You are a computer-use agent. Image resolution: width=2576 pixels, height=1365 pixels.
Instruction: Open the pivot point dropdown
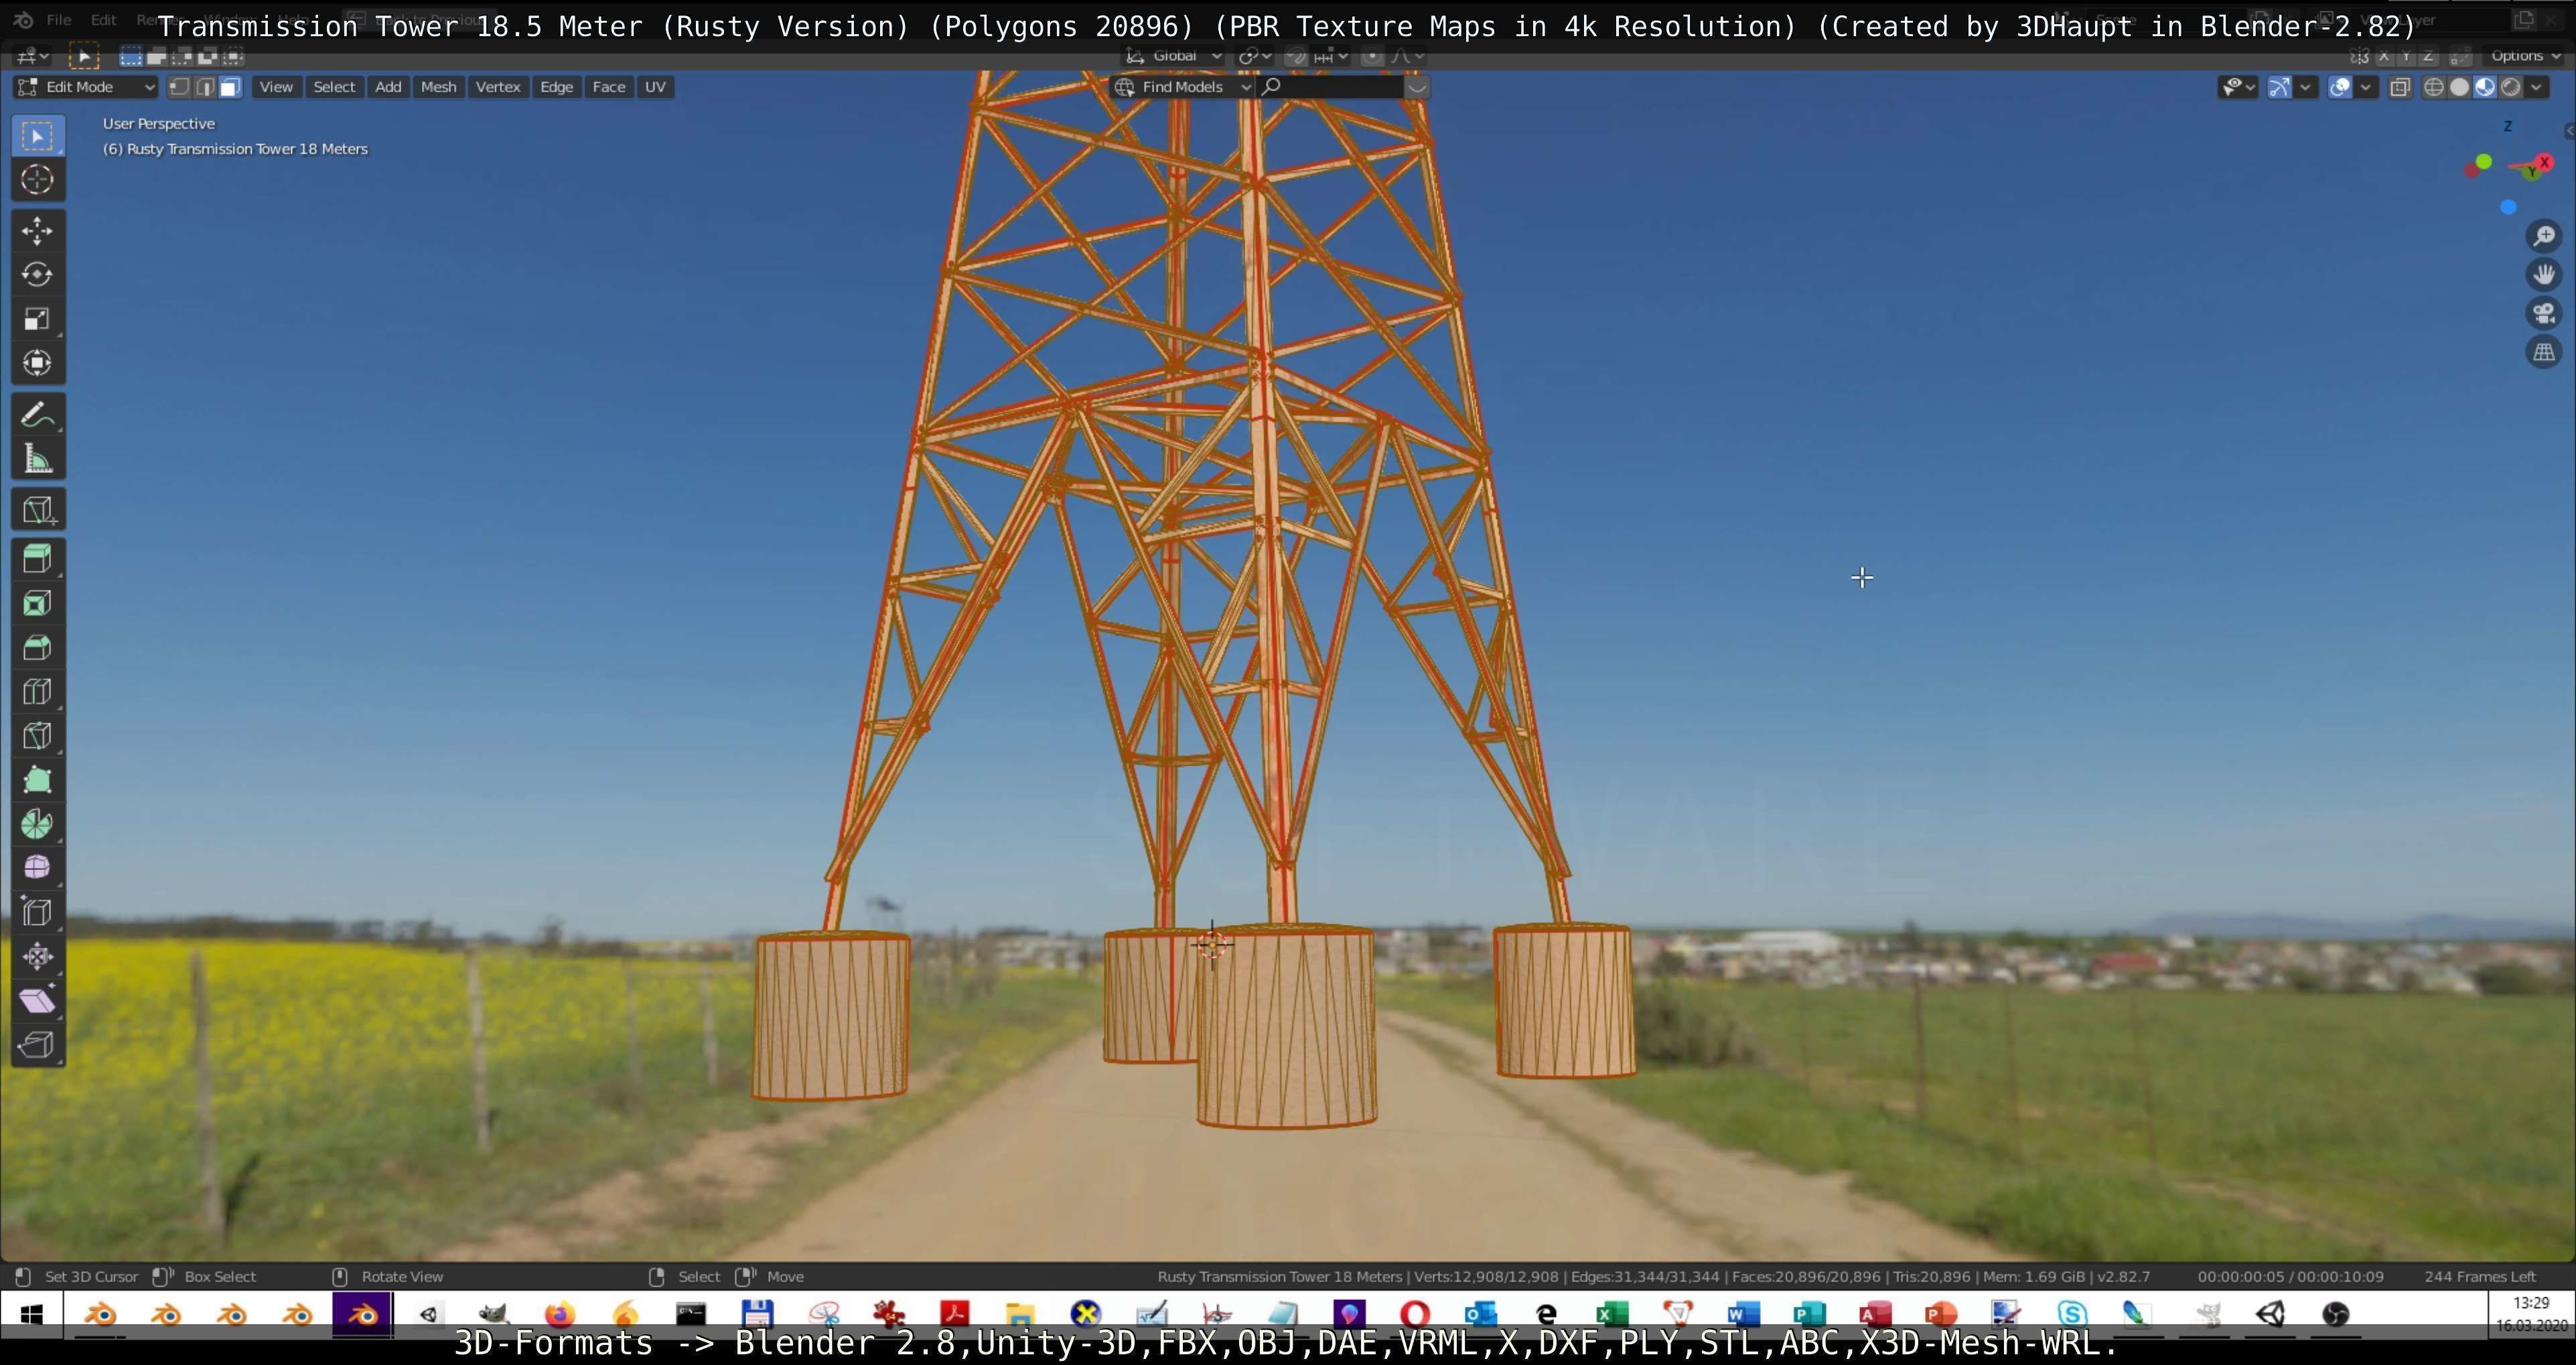1255,56
